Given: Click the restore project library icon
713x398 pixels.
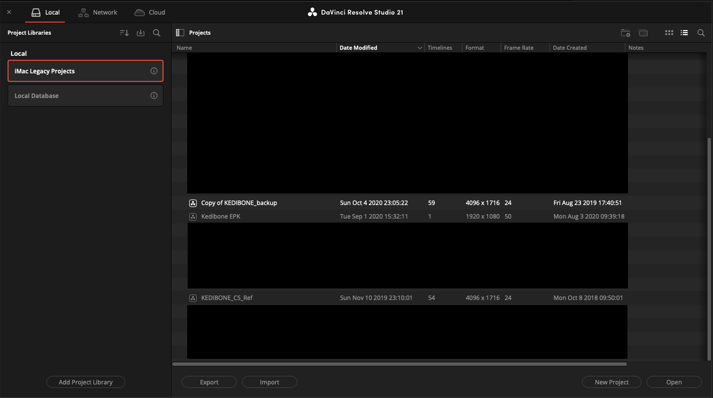Looking at the screenshot, I should tap(141, 33).
